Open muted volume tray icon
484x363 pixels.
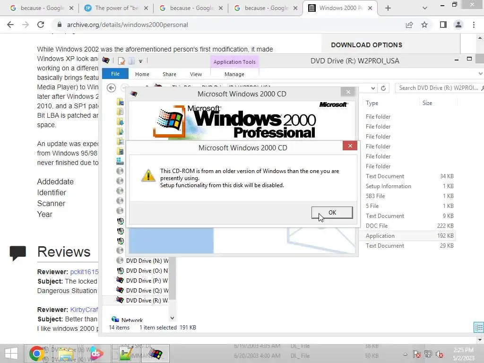(x=440, y=354)
